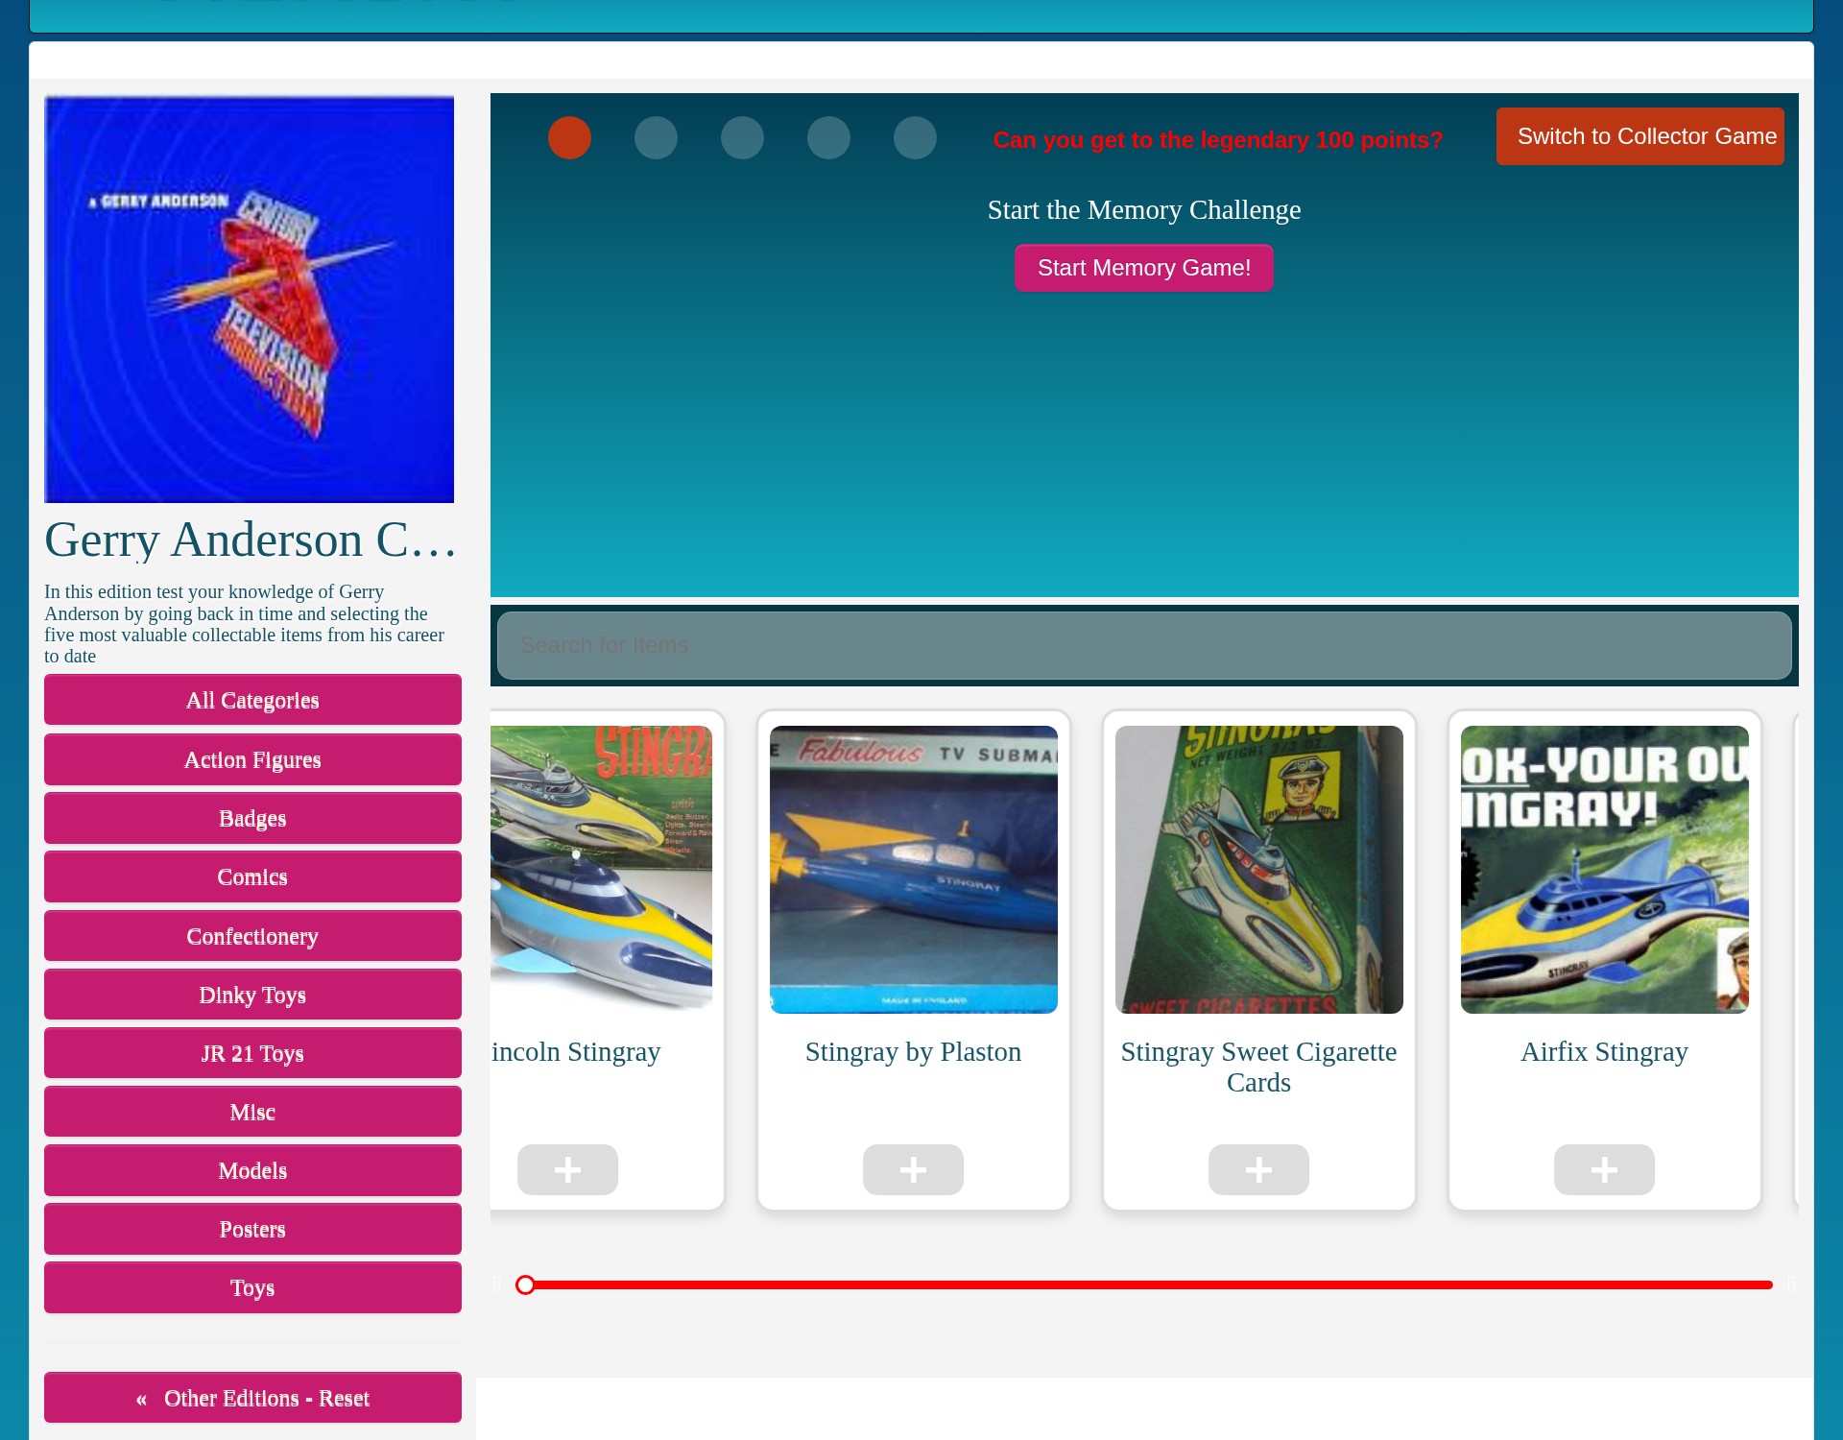This screenshot has height=1440, width=1843.
Task: Filter by Dinky Toys category
Action: [x=252, y=995]
